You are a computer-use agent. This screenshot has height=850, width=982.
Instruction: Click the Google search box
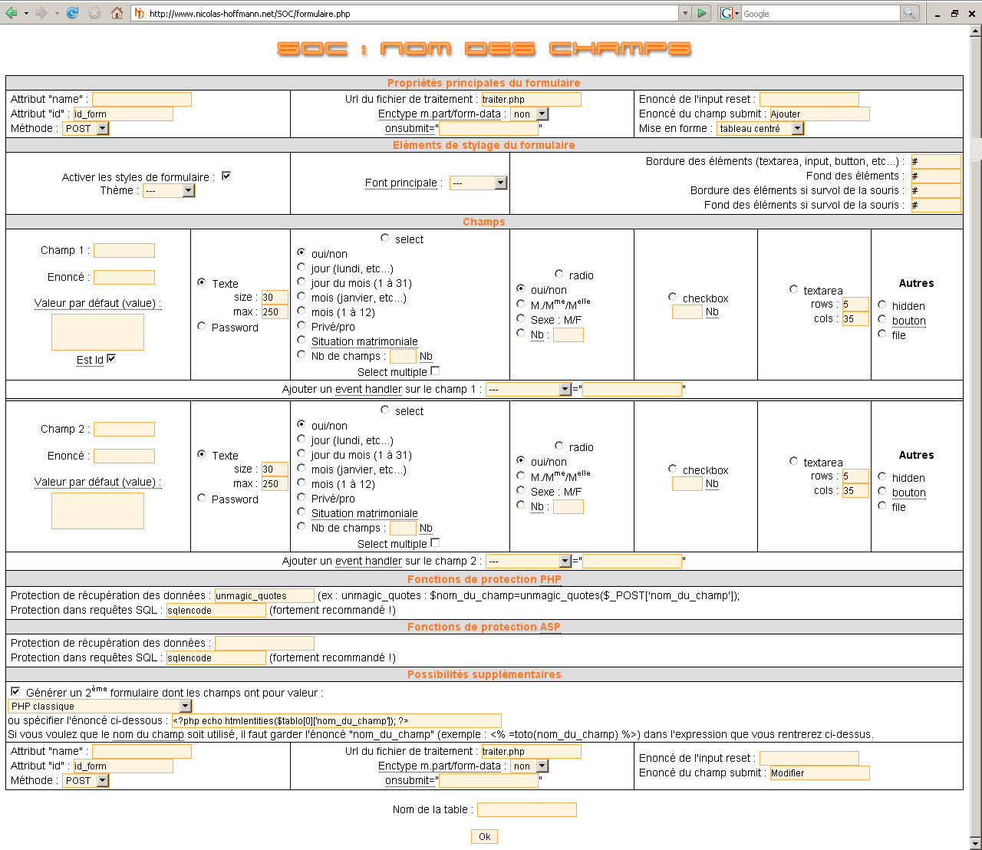(820, 13)
